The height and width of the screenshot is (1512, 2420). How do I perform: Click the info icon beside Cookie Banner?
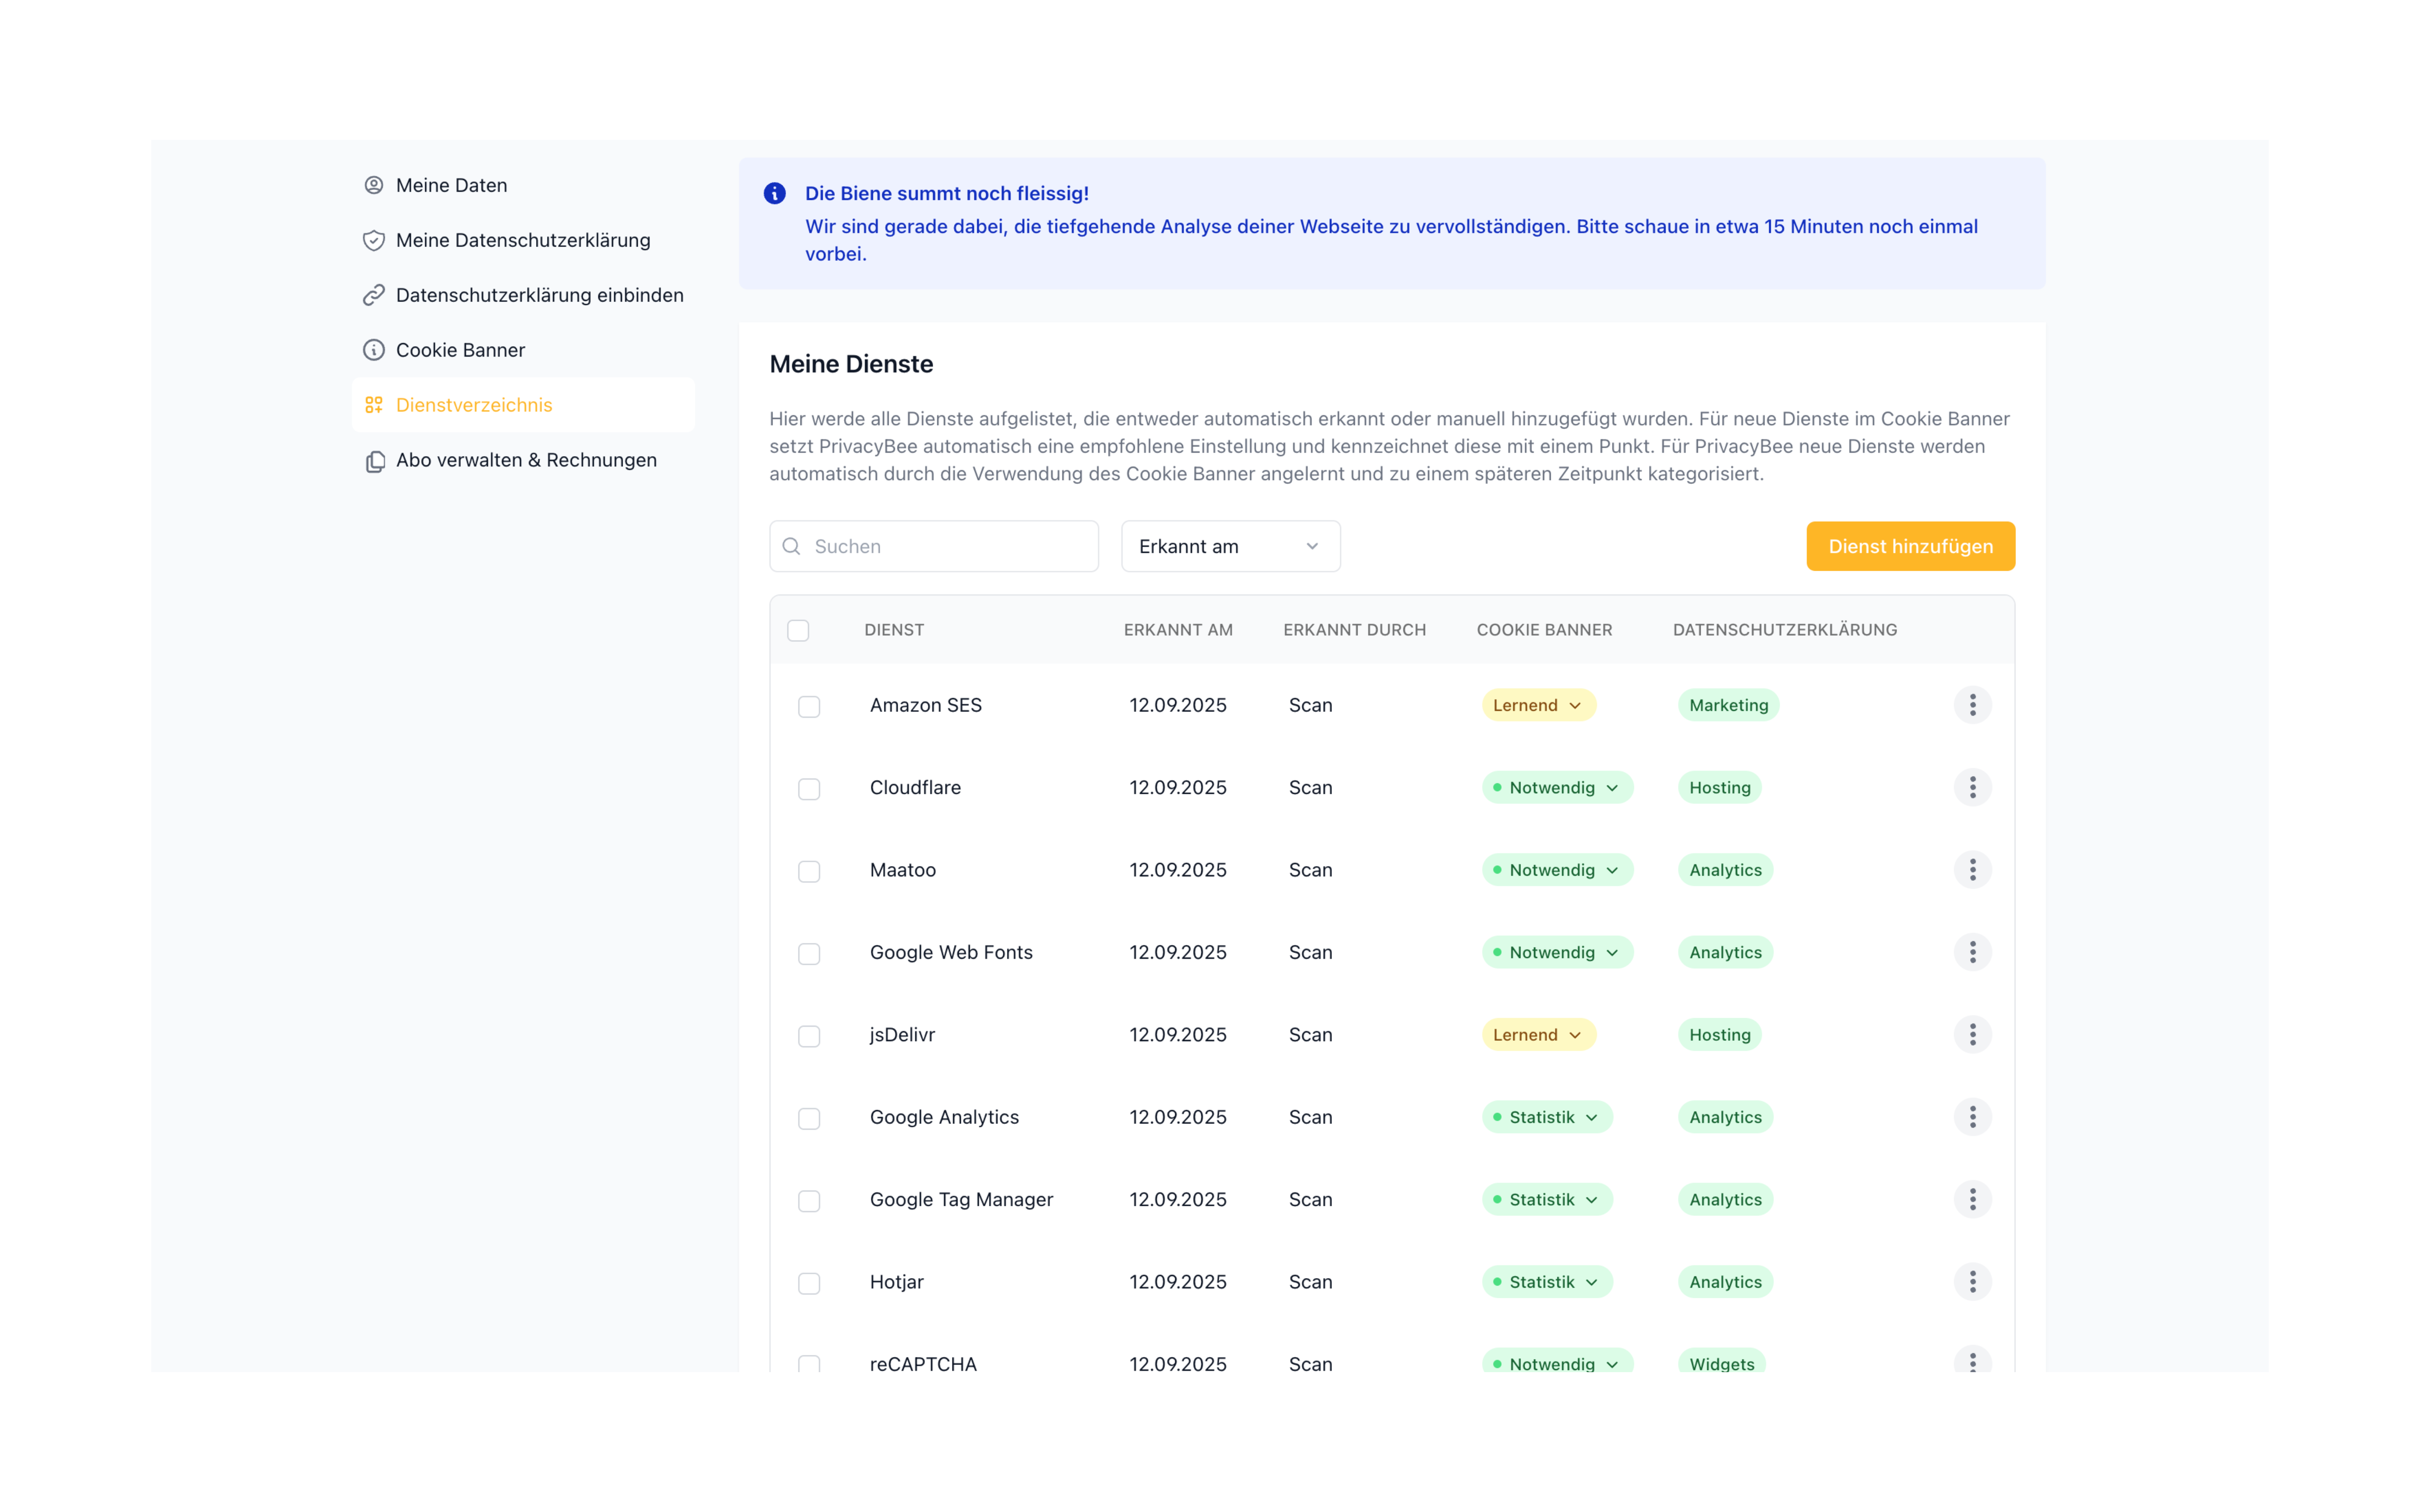pos(373,350)
